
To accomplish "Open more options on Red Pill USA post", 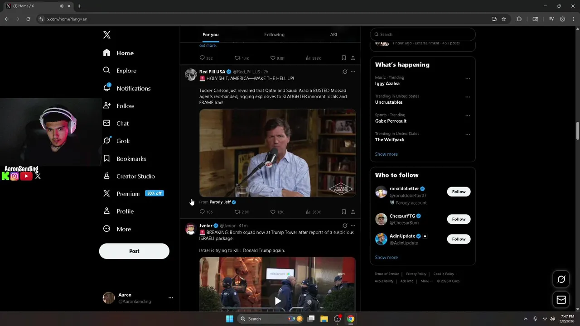I will tap(353, 72).
